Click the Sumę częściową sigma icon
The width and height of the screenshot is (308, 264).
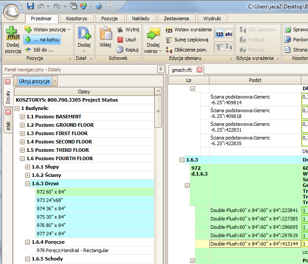point(169,40)
